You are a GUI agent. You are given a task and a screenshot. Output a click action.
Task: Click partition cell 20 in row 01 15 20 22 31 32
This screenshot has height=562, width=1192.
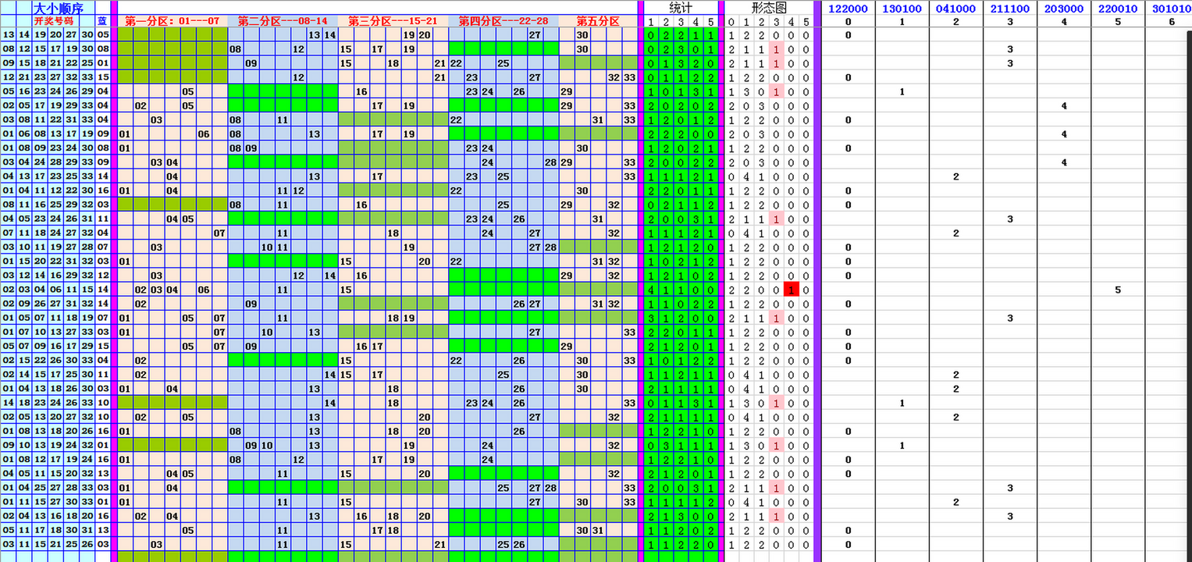point(425,261)
